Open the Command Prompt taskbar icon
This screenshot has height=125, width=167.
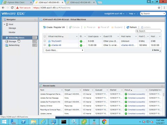point(64,122)
